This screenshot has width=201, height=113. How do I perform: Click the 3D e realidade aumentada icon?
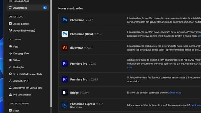tap(10, 74)
